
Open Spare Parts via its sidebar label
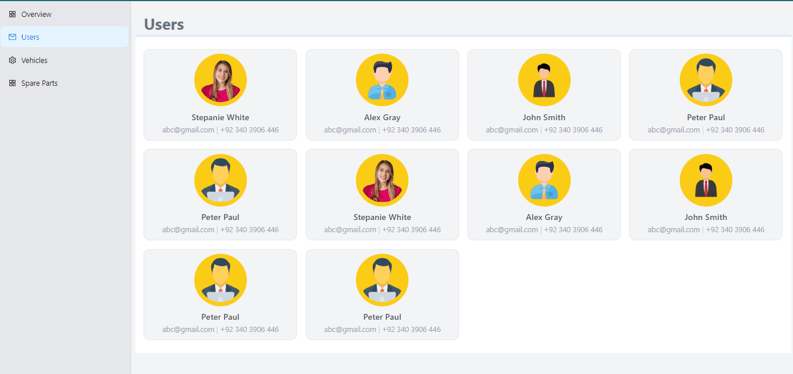pyautogui.click(x=39, y=83)
